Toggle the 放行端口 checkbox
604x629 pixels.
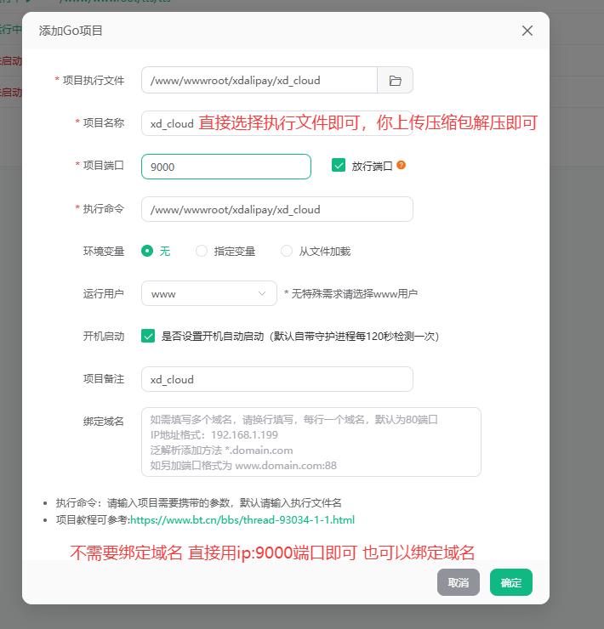(x=339, y=167)
